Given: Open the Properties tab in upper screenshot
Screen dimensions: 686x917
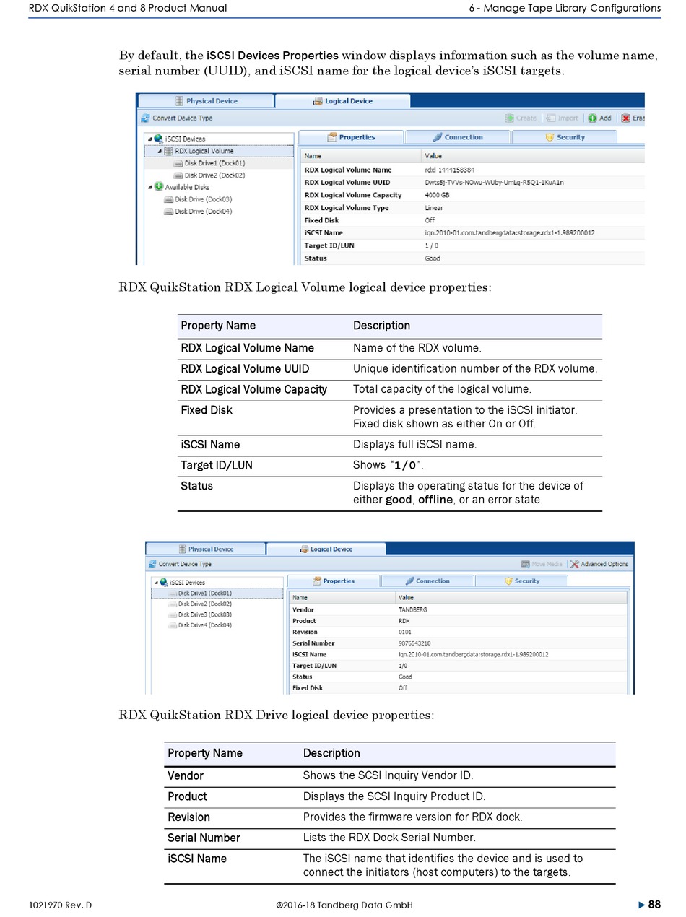Looking at the screenshot, I should click(x=351, y=137).
